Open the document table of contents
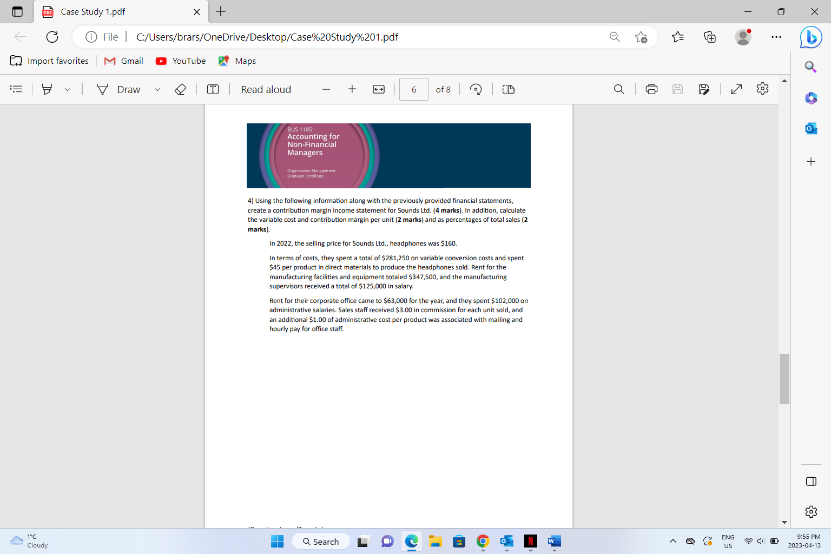Image resolution: width=831 pixels, height=554 pixels. (16, 89)
